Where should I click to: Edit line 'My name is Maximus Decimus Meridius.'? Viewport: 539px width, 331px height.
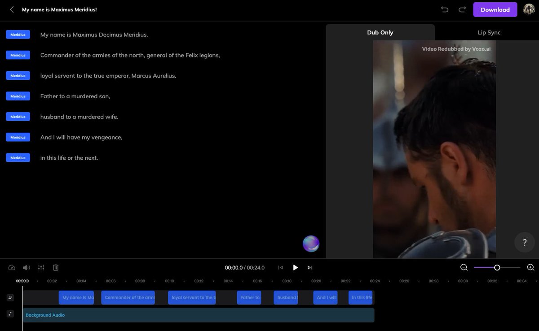coord(94,35)
